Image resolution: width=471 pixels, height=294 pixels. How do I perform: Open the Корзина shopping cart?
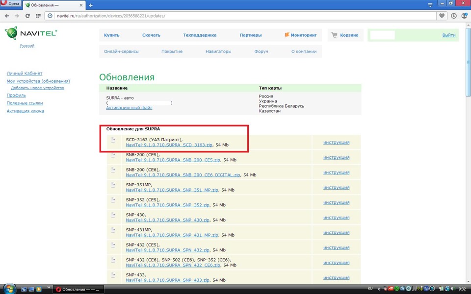pos(345,35)
